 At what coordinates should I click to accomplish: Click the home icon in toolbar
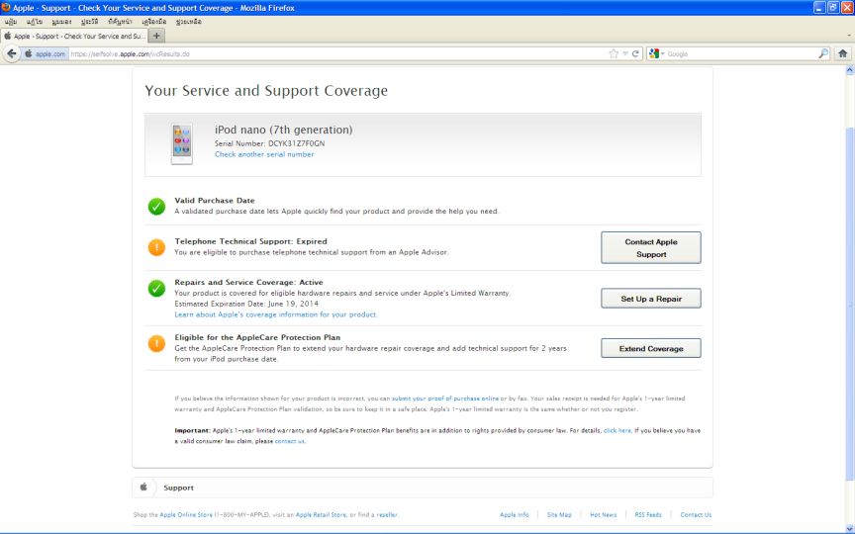point(842,53)
